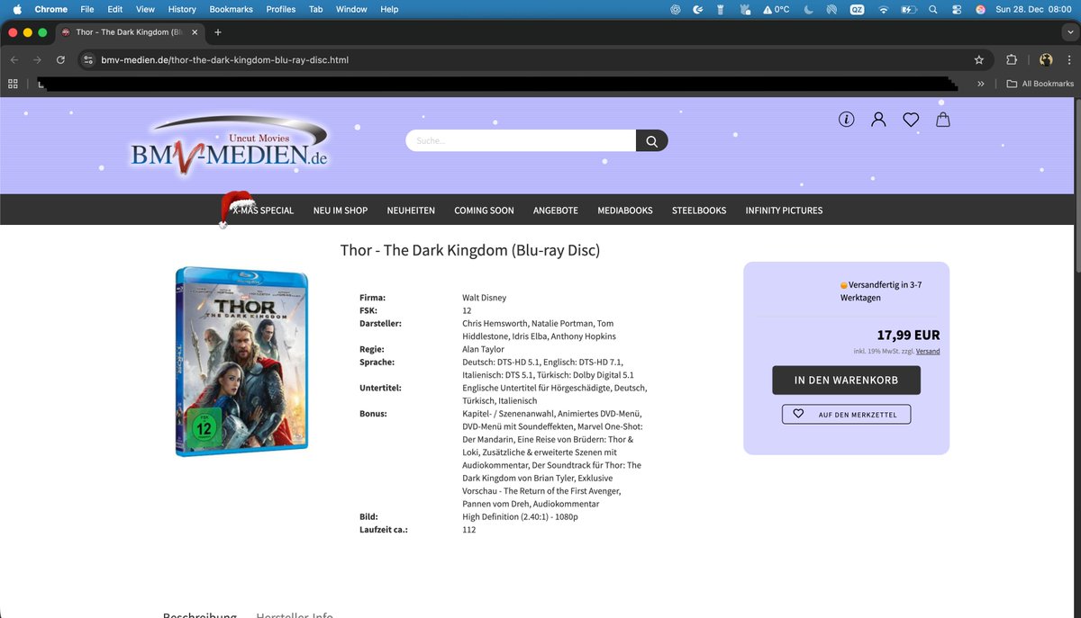The width and height of the screenshot is (1081, 618).
Task: Click the battery status icon
Action: (908, 9)
